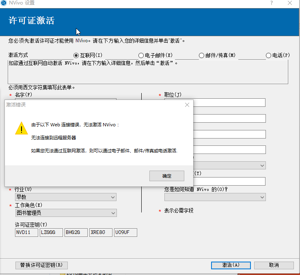Viewport: 300px width, 275px height.
Task: Click the 许可证密钥(Y) label
Action: click(31, 225)
